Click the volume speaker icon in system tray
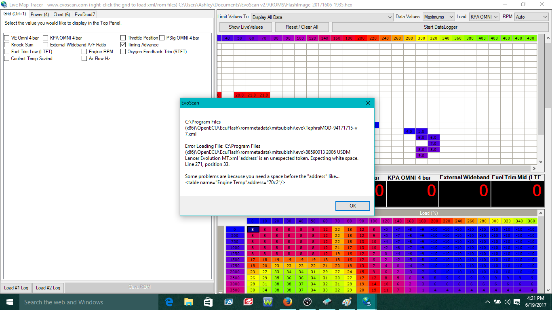Viewport: 552px width, 310px height. [506, 302]
